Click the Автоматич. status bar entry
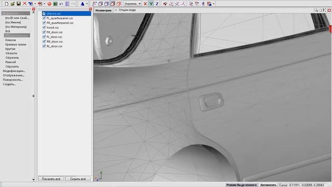This screenshot has height=187, width=332. click(x=268, y=185)
